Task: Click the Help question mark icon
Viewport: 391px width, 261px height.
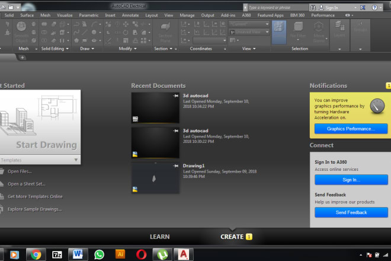Action: click(374, 8)
